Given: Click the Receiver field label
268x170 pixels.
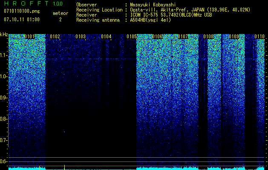Looking at the screenshot, I should [86, 15].
